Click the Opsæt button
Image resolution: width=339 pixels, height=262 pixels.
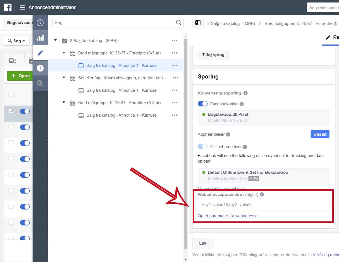pos(320,134)
